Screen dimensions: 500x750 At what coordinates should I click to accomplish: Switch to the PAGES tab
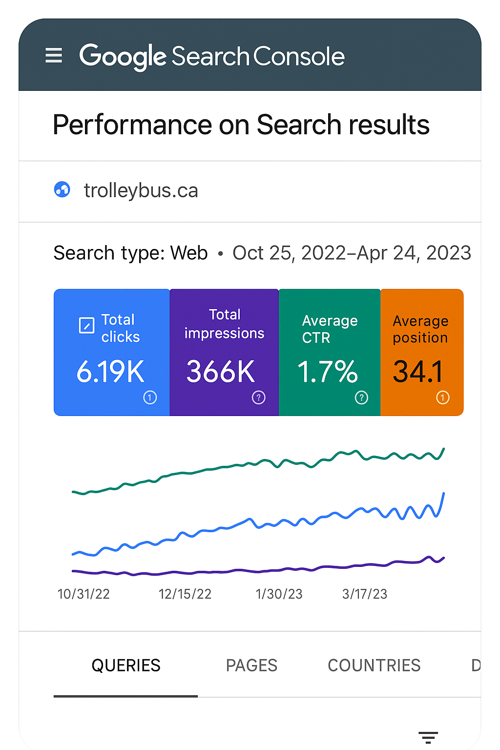coord(251,666)
